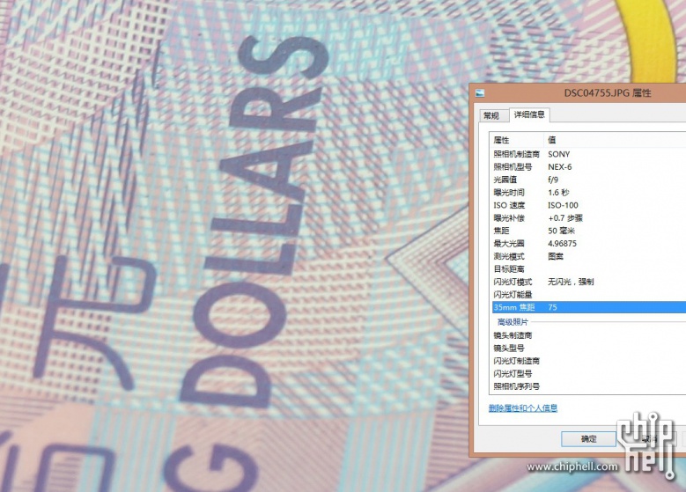Click the properties dialog title bar icon
This screenshot has width=686, height=492.
coord(480,92)
